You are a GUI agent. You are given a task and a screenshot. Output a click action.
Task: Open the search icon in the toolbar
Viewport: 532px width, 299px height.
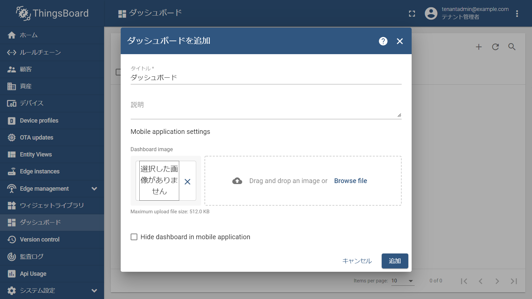512,47
